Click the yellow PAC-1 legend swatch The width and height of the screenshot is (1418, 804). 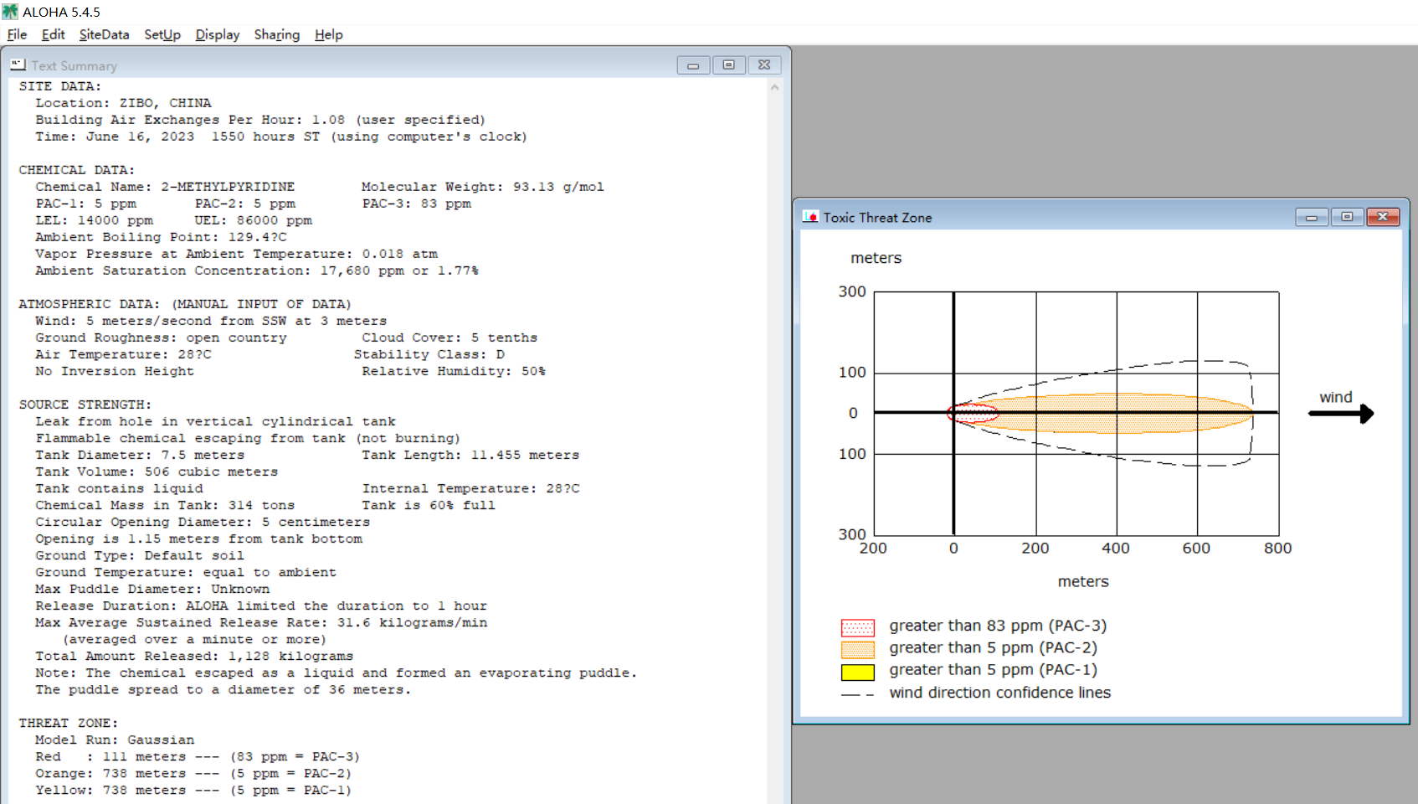click(857, 672)
